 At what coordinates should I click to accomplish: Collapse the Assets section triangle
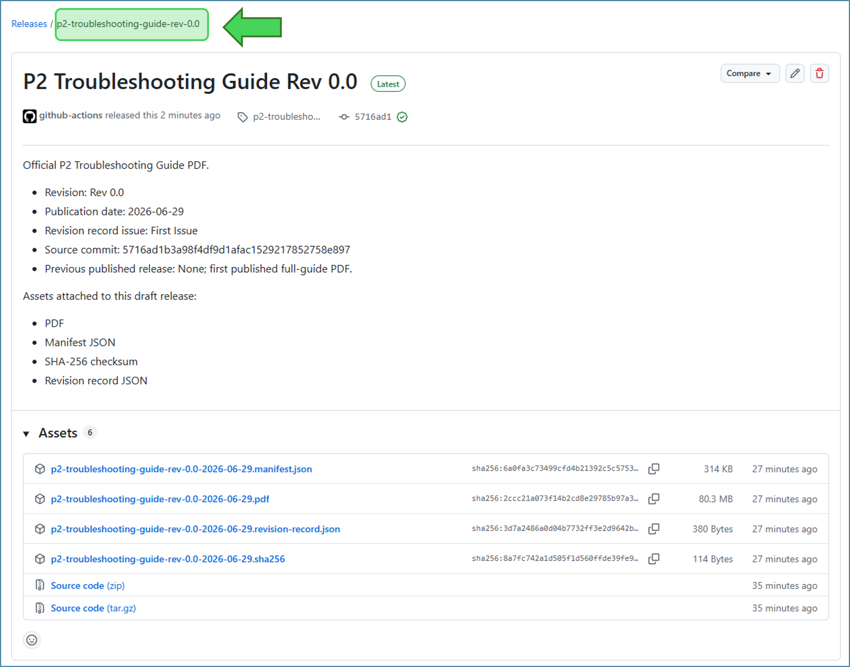26,434
